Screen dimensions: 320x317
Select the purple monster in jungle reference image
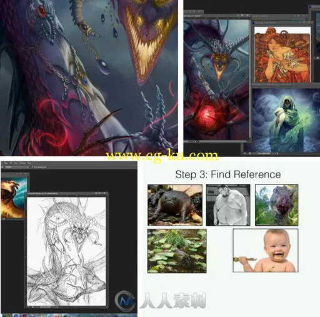tap(277, 205)
